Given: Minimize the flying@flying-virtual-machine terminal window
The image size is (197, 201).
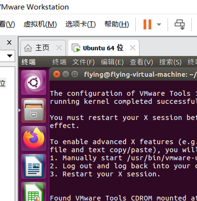Looking at the screenshot, I should pos(66,74).
